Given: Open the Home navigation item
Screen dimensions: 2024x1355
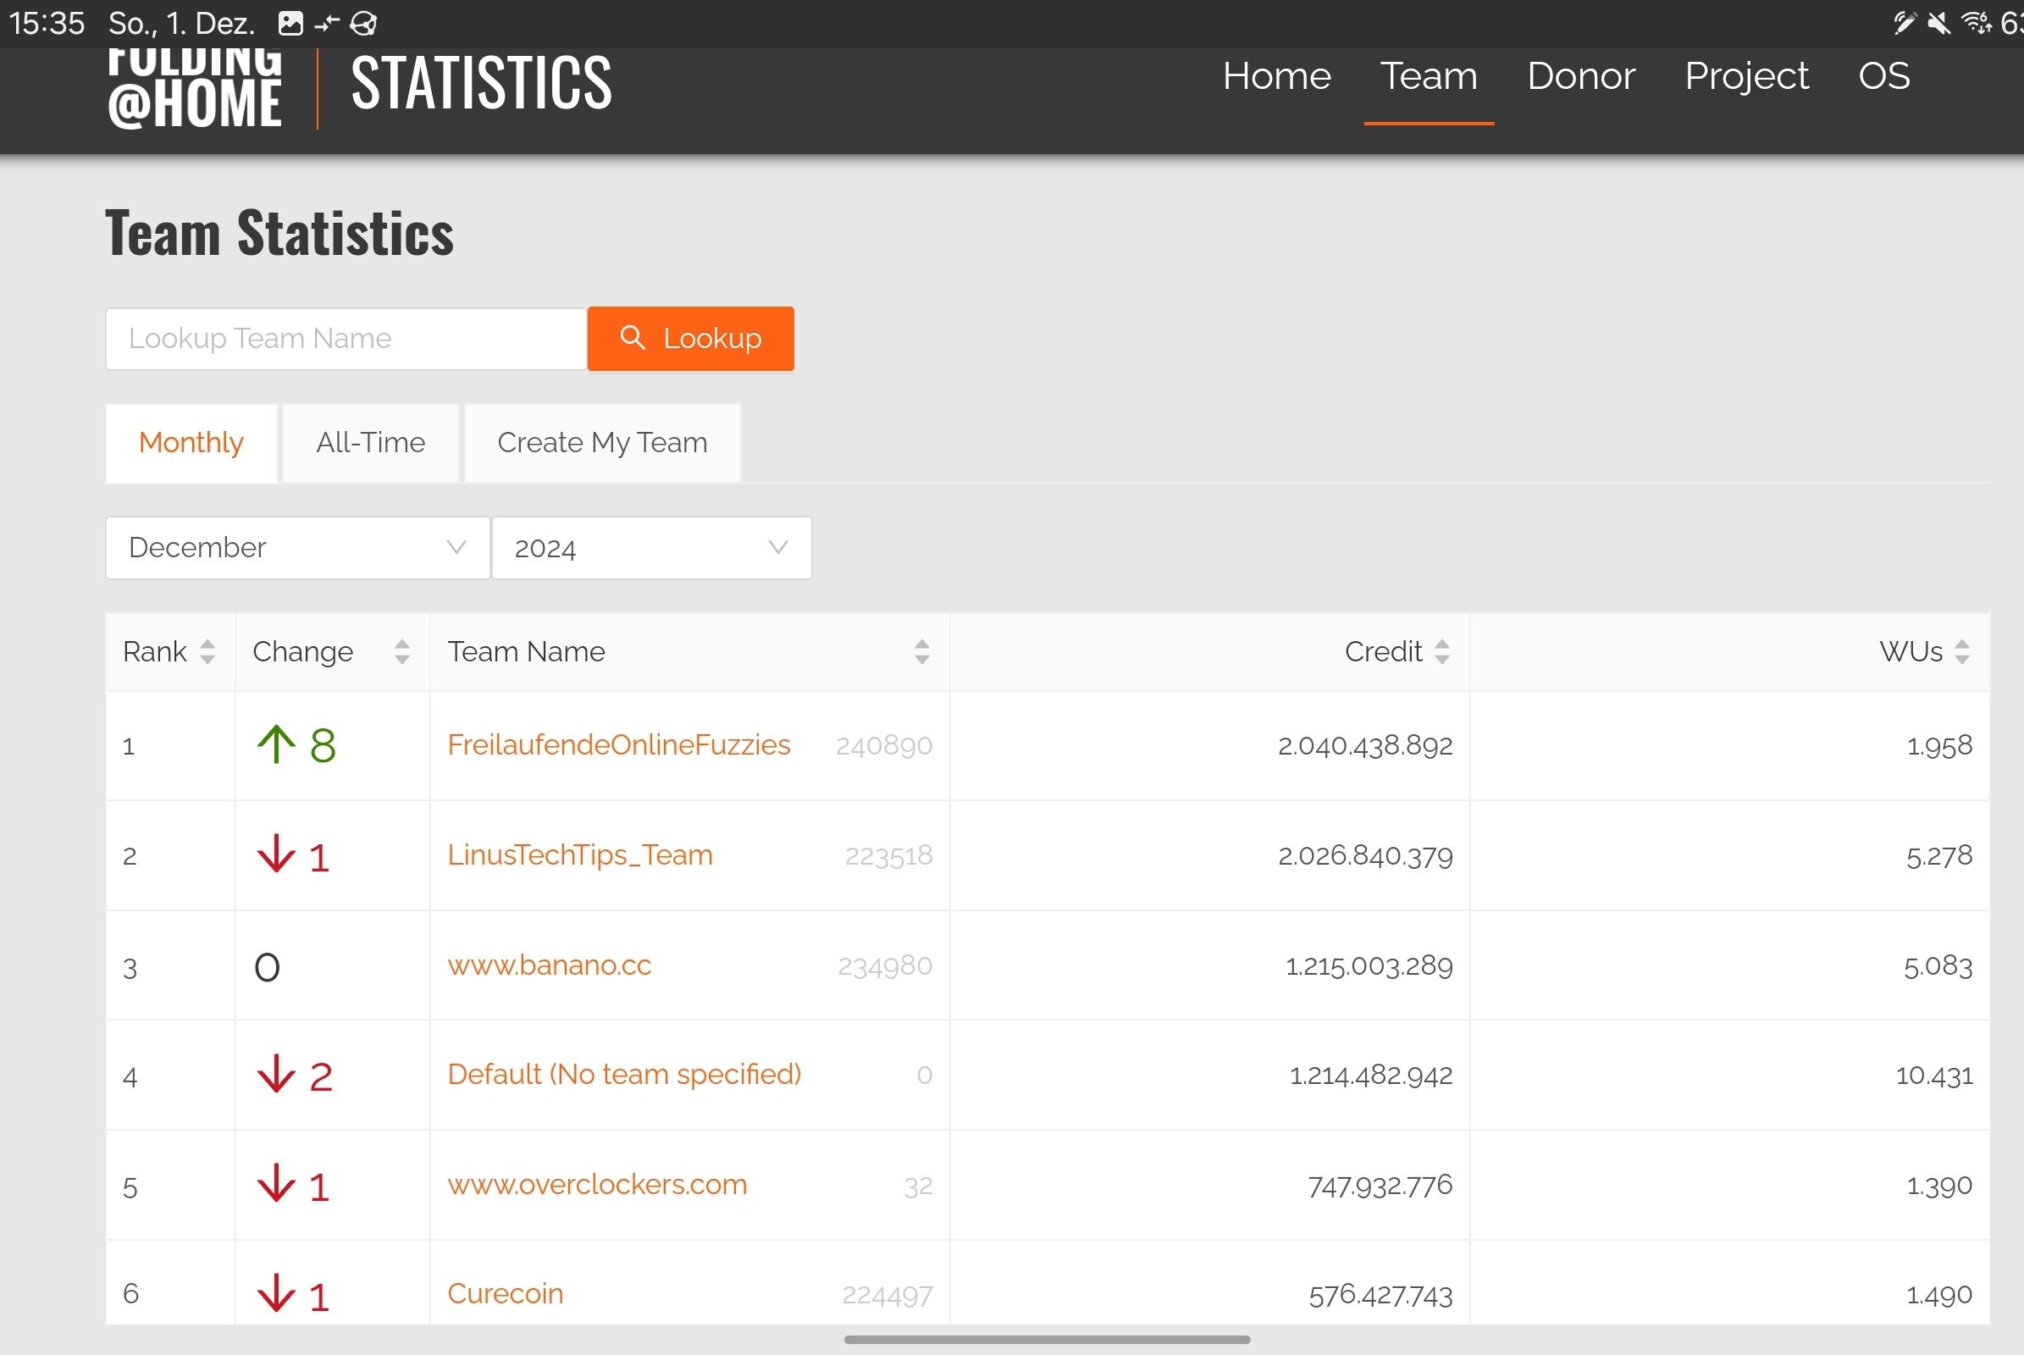Looking at the screenshot, I should click(1276, 76).
